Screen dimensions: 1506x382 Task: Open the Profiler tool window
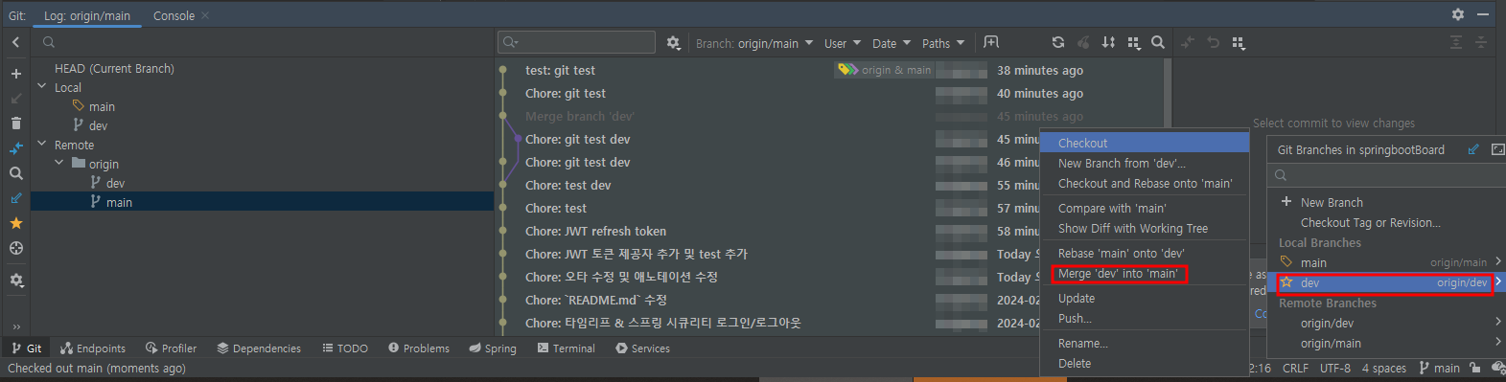(171, 348)
